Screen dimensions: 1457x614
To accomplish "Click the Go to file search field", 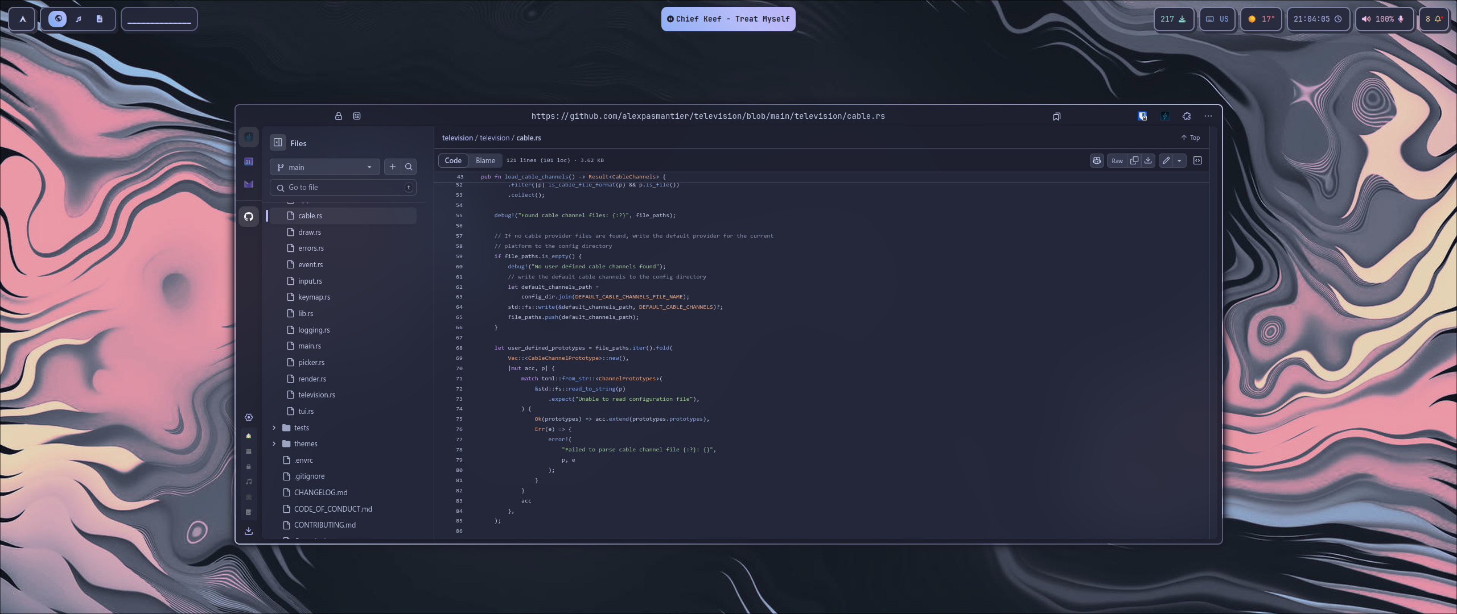I will [343, 188].
